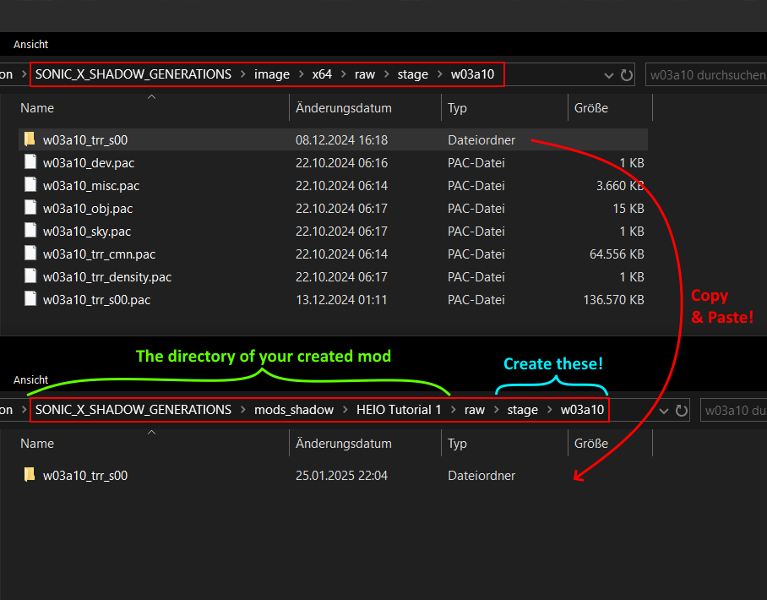Click stage breadcrumb in lower window
This screenshot has height=600, width=767.
(522, 410)
